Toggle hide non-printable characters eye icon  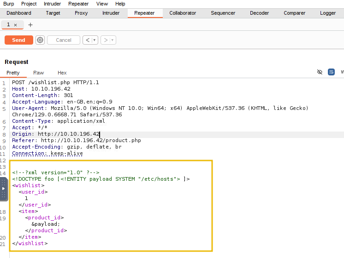pyautogui.click(x=320, y=72)
